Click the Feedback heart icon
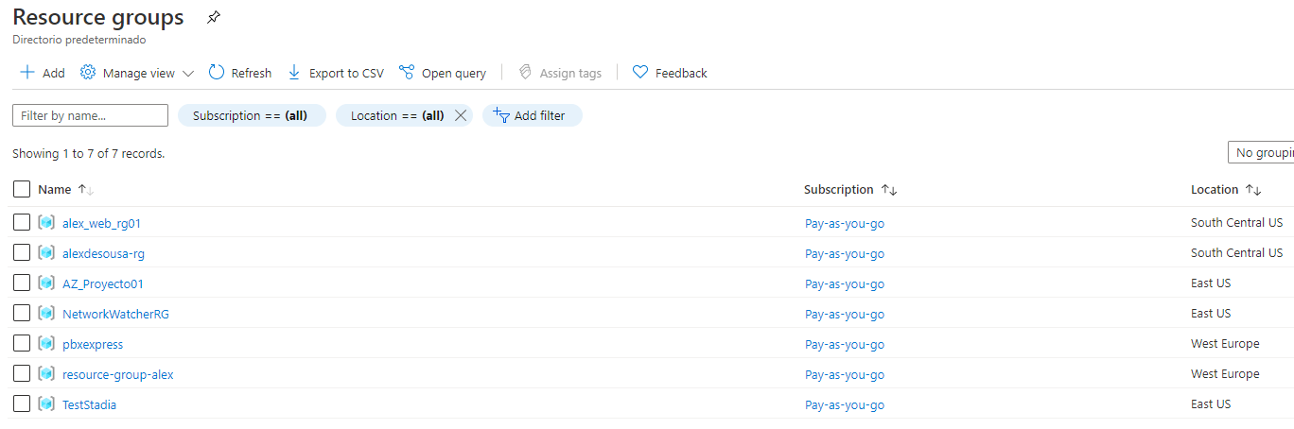 pyautogui.click(x=640, y=73)
